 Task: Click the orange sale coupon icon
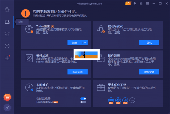pos(128,3)
